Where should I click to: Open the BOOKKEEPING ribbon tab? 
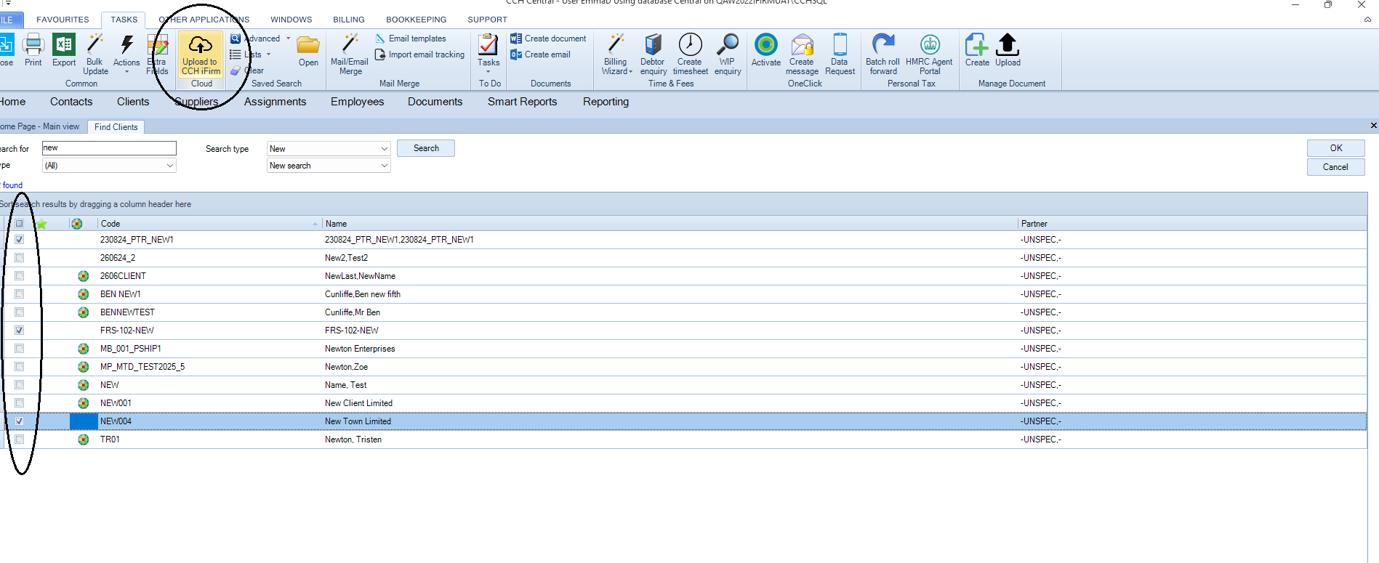tap(417, 20)
